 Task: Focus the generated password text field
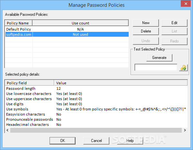[x=156, y=67]
